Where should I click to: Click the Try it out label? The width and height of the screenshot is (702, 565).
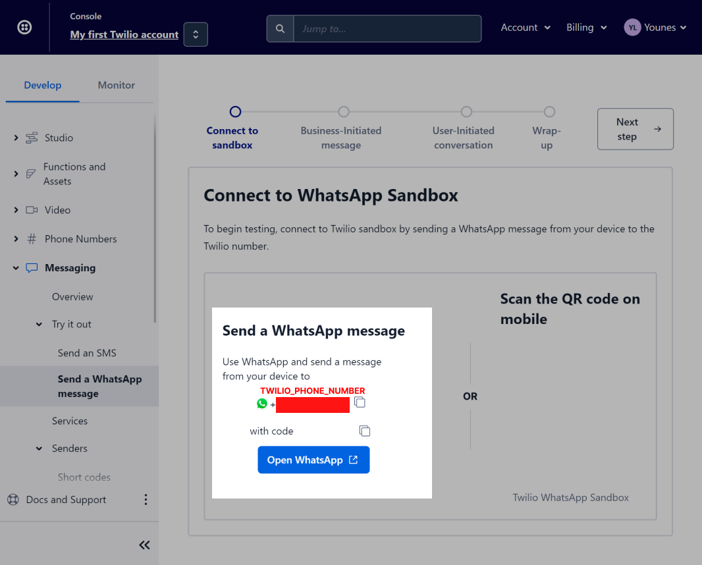pos(72,324)
